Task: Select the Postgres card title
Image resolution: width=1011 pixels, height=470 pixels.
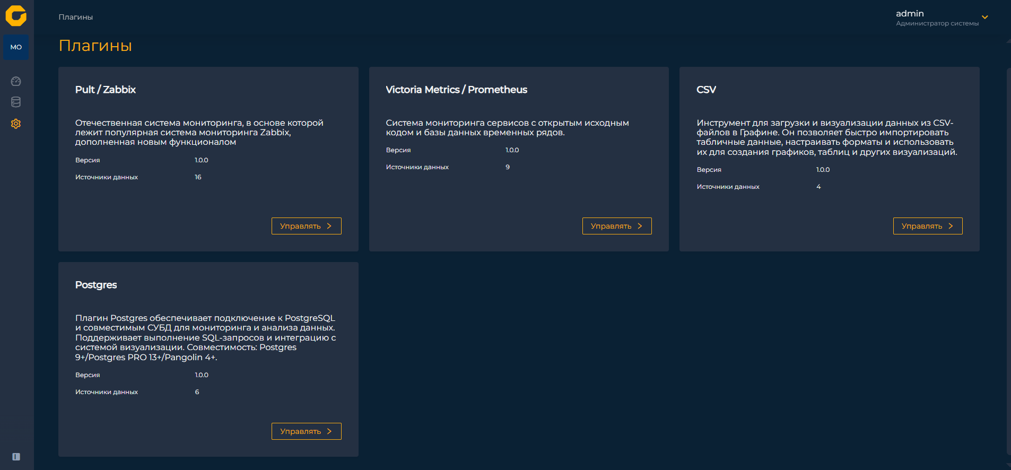Action: 96,285
